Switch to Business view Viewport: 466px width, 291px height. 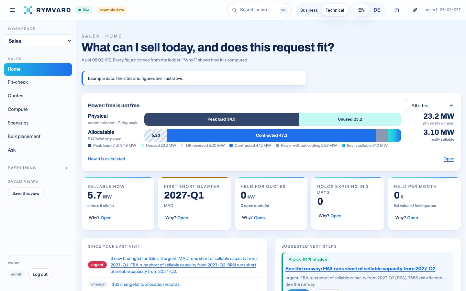tap(309, 10)
